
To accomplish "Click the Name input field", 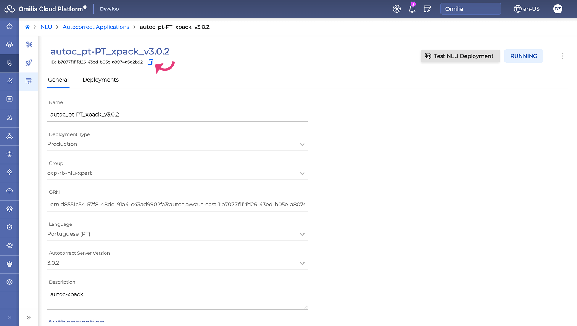I will [x=177, y=115].
